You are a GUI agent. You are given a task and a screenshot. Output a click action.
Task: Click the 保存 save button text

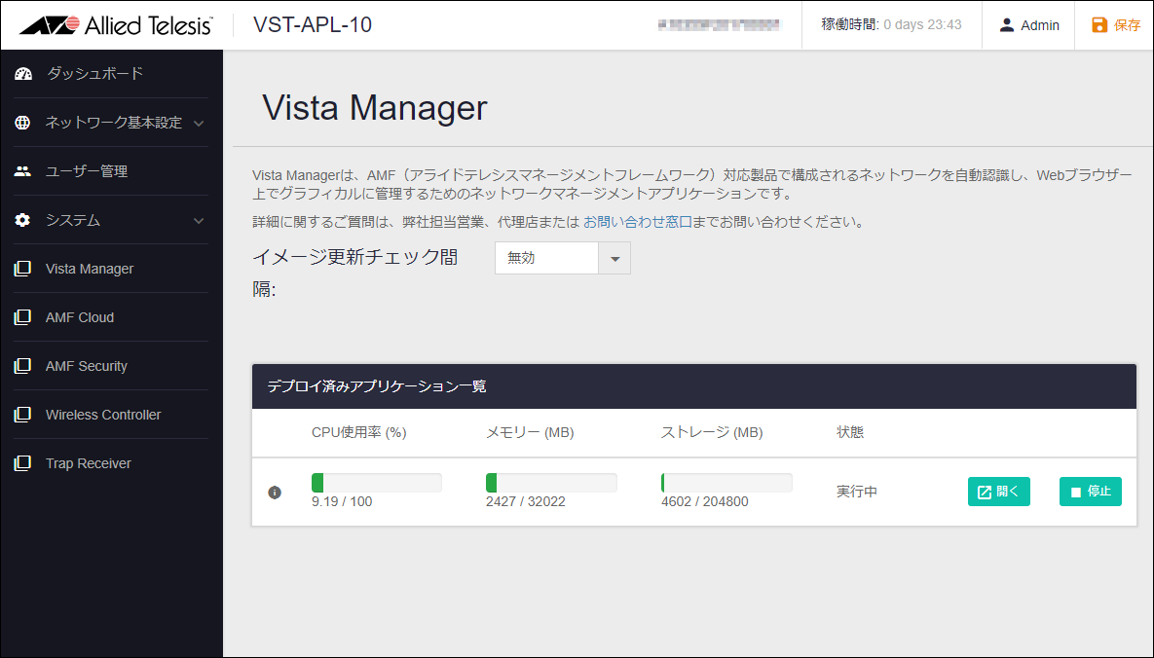[1127, 25]
